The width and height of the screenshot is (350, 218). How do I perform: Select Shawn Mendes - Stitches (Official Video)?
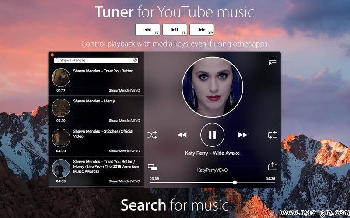pyautogui.click(x=96, y=141)
